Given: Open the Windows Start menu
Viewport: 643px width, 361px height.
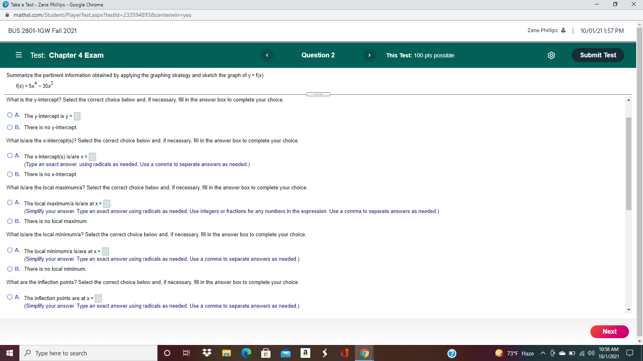Looking at the screenshot, I should [10, 353].
